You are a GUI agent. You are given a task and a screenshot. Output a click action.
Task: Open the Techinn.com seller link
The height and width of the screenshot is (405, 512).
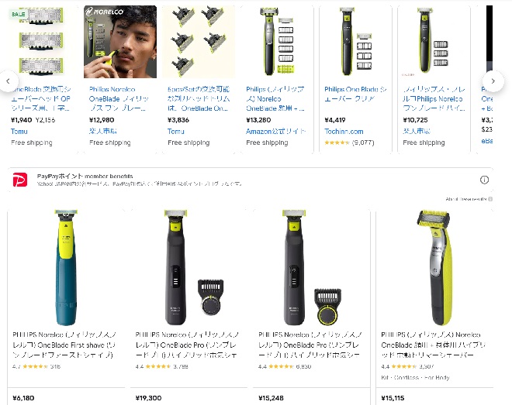coord(344,132)
